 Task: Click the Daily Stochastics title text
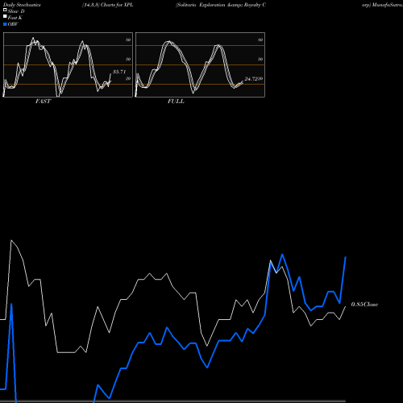click(x=22, y=5)
